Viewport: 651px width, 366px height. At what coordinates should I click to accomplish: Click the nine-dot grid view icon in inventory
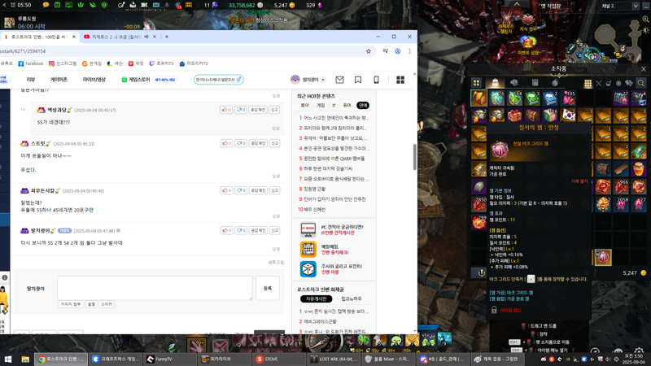pos(588,84)
